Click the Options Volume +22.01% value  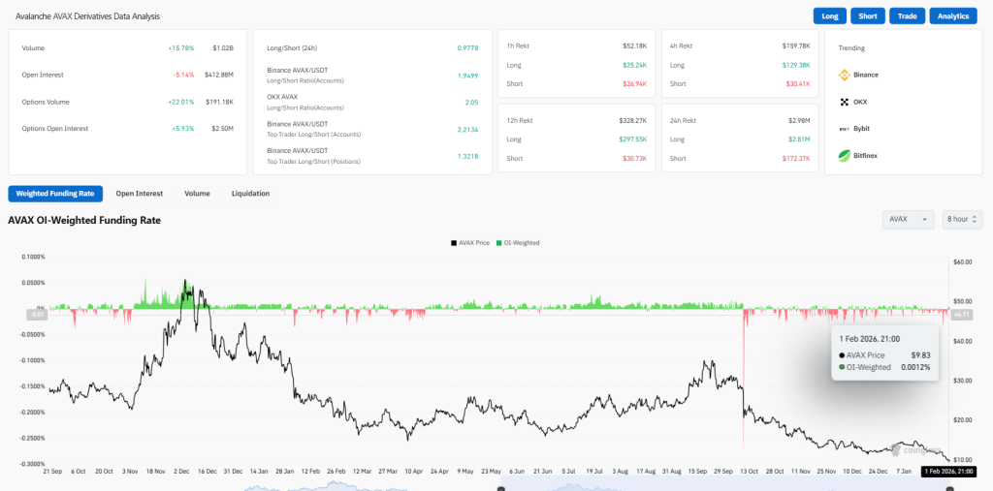tap(181, 102)
